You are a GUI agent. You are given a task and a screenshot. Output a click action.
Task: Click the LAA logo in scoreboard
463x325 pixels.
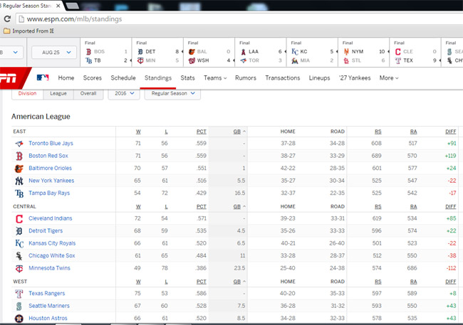244,52
